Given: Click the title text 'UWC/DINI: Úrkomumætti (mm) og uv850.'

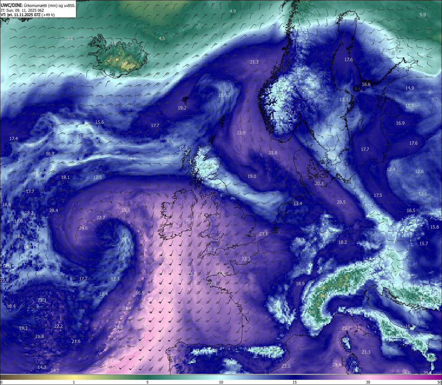Looking at the screenshot, I should [x=38, y=5].
